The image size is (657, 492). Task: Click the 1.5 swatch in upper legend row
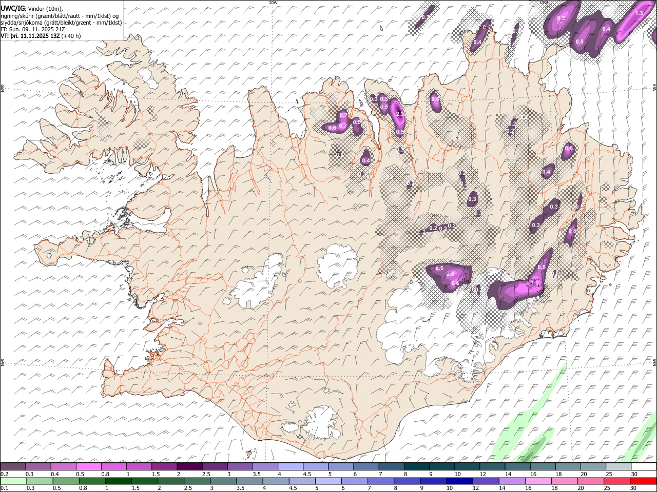[x=164, y=467]
